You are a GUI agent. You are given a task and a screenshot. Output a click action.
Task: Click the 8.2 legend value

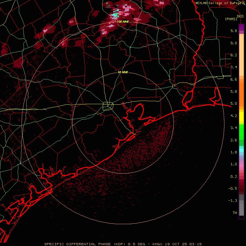(234, 55)
